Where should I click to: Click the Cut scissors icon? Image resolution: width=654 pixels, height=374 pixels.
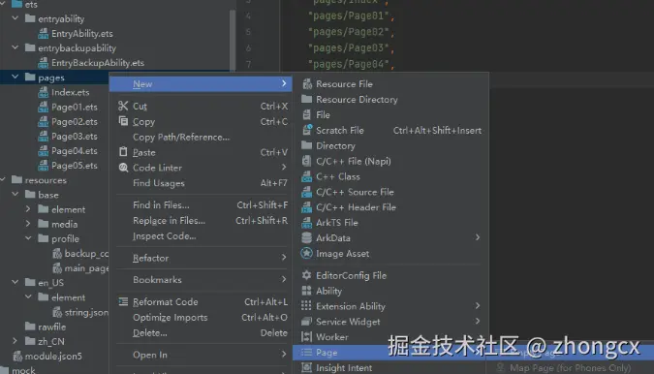click(123, 106)
